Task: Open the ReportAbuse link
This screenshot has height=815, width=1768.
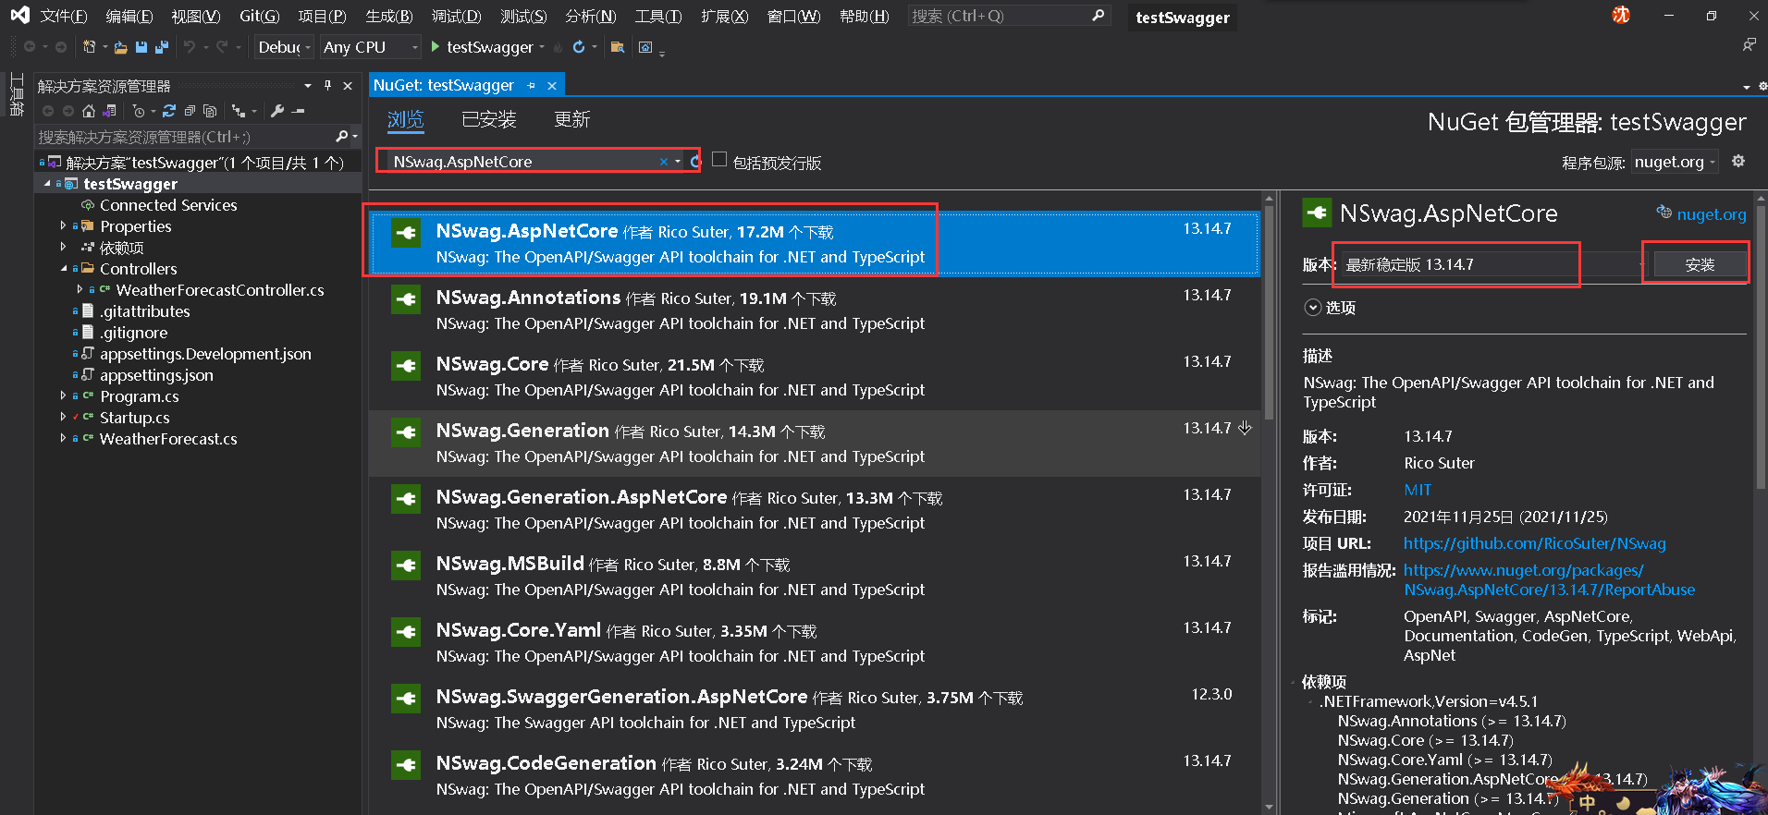Action: click(1549, 580)
